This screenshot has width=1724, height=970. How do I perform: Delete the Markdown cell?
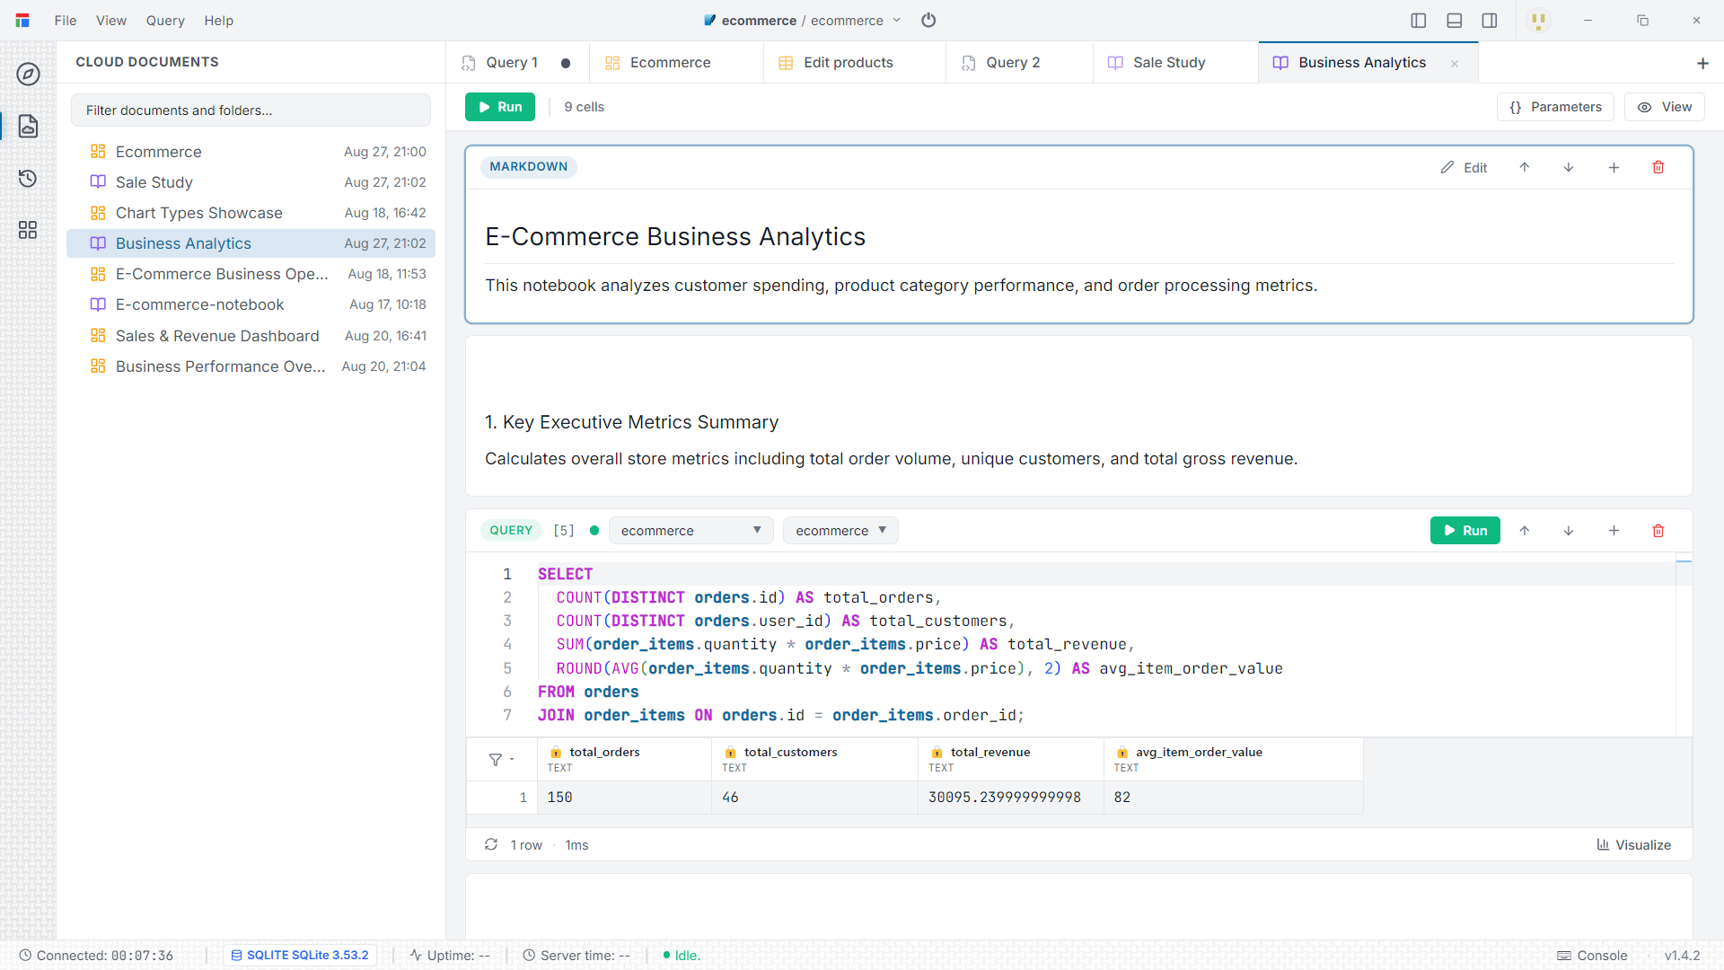coord(1658,167)
